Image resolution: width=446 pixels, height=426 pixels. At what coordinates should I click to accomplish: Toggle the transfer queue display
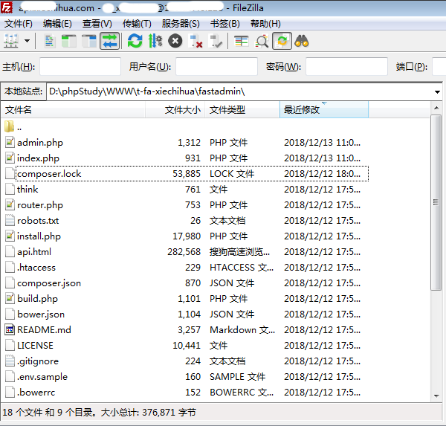[109, 41]
